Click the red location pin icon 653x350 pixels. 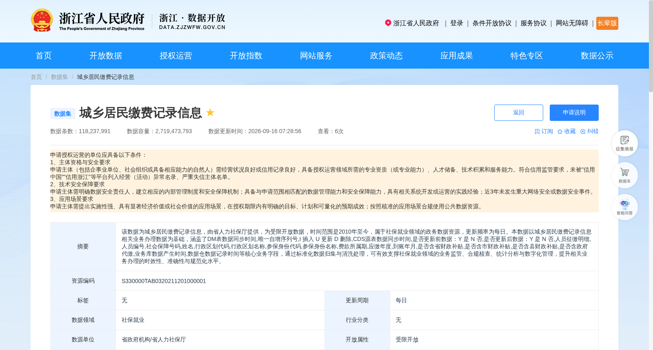[388, 23]
